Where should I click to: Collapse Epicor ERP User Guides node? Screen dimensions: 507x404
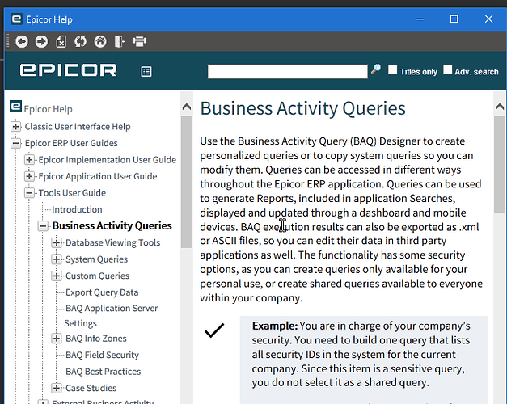16,143
